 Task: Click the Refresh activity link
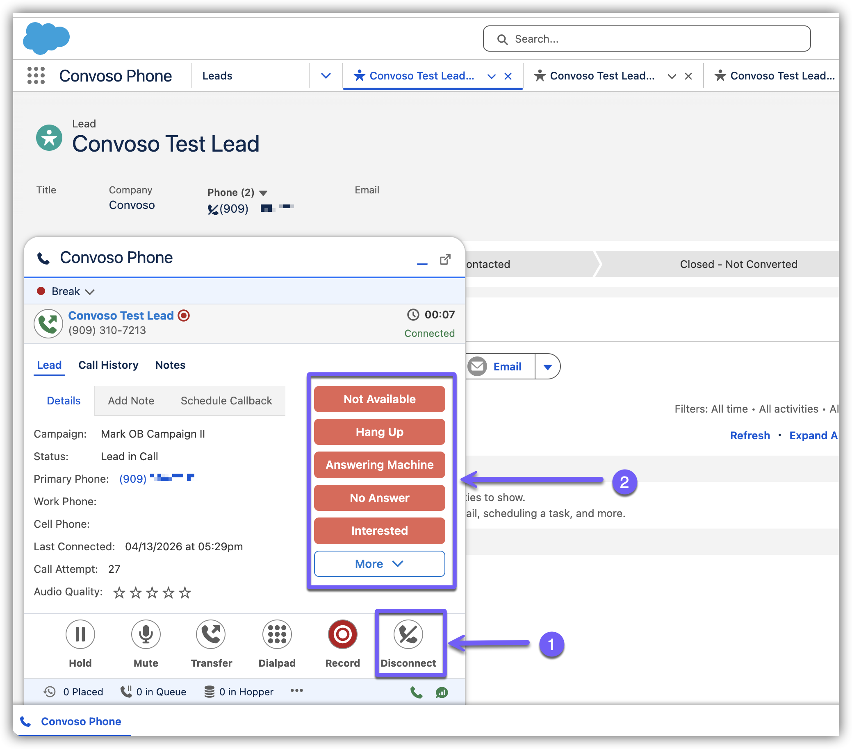pos(749,435)
